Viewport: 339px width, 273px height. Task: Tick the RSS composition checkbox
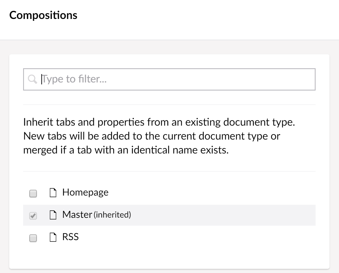[33, 238]
